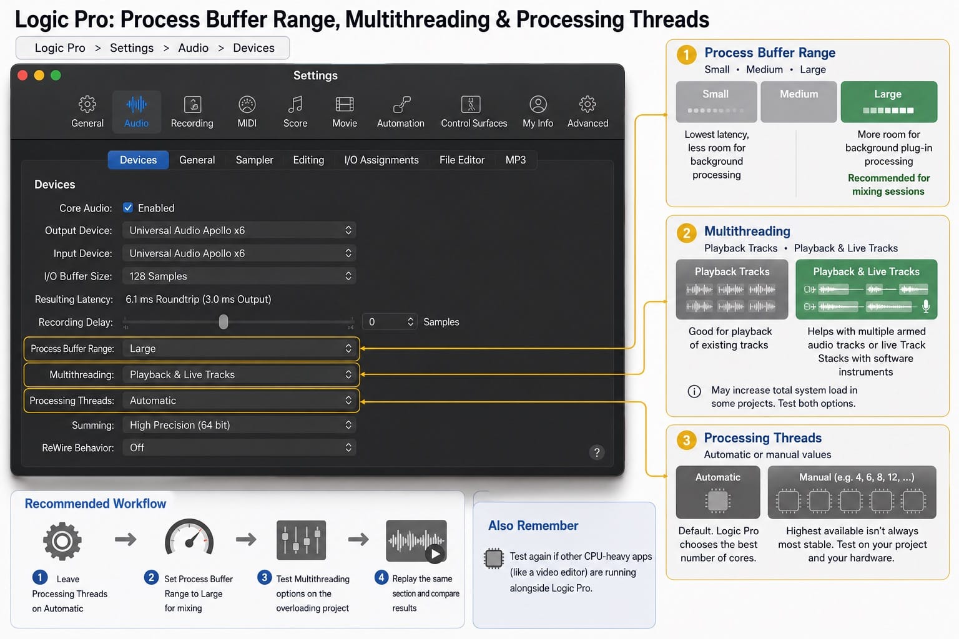Open the ReWire Behavior dropdown
The height and width of the screenshot is (639, 959).
coord(239,447)
